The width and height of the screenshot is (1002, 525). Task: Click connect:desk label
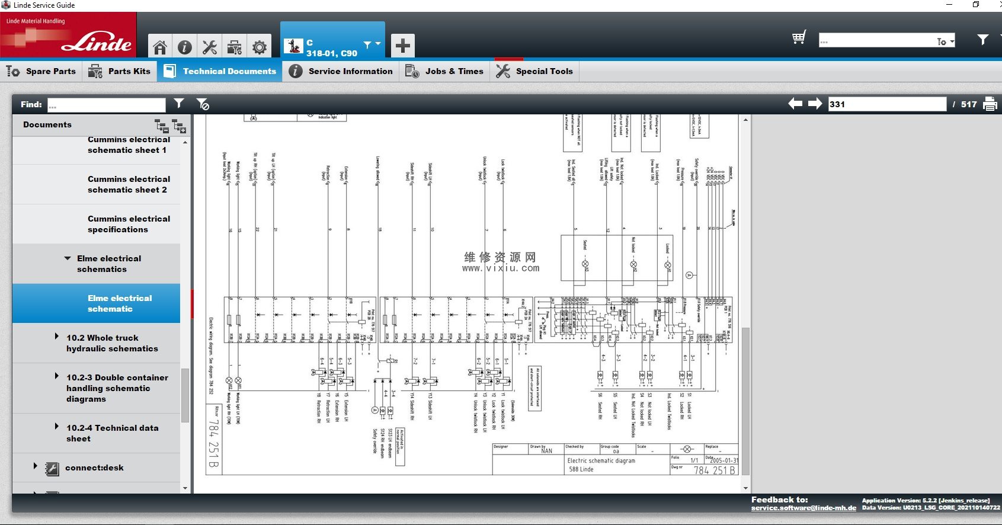pos(94,468)
